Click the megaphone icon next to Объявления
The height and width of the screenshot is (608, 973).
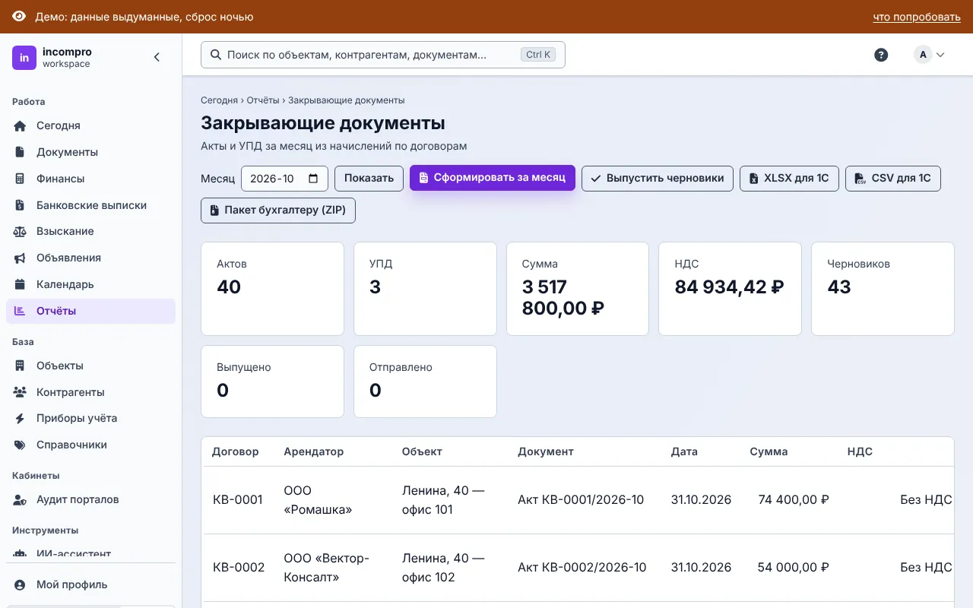[21, 258]
